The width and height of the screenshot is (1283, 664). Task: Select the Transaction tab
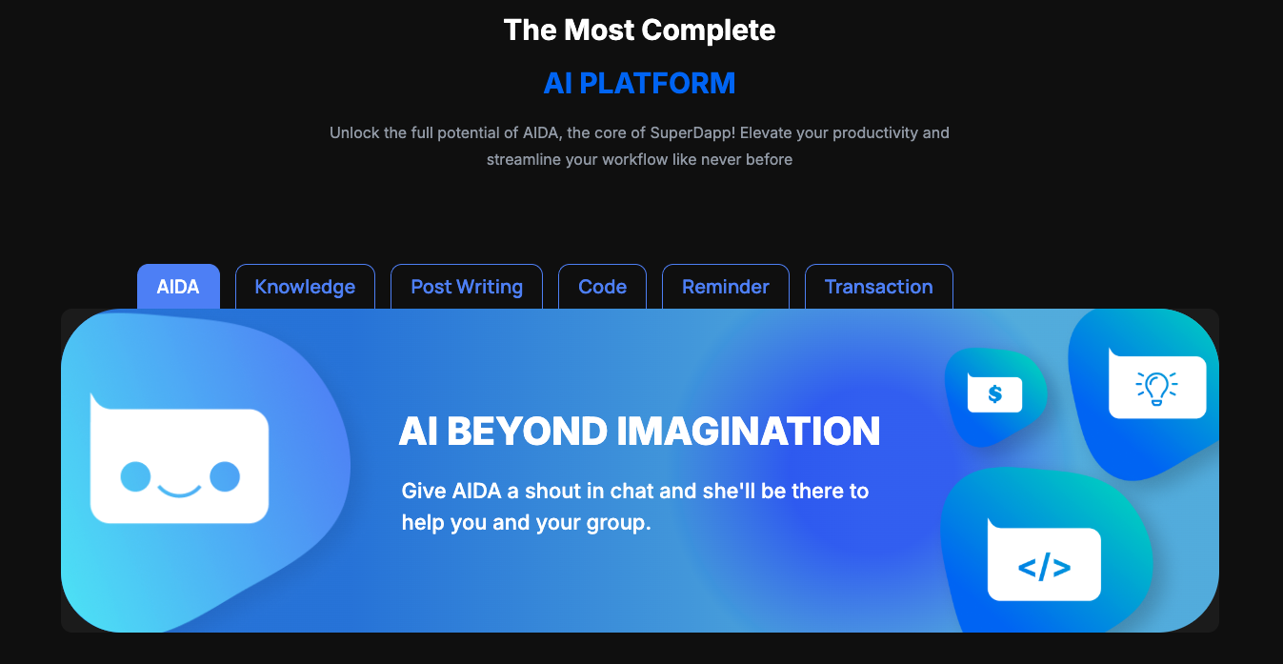point(878,287)
